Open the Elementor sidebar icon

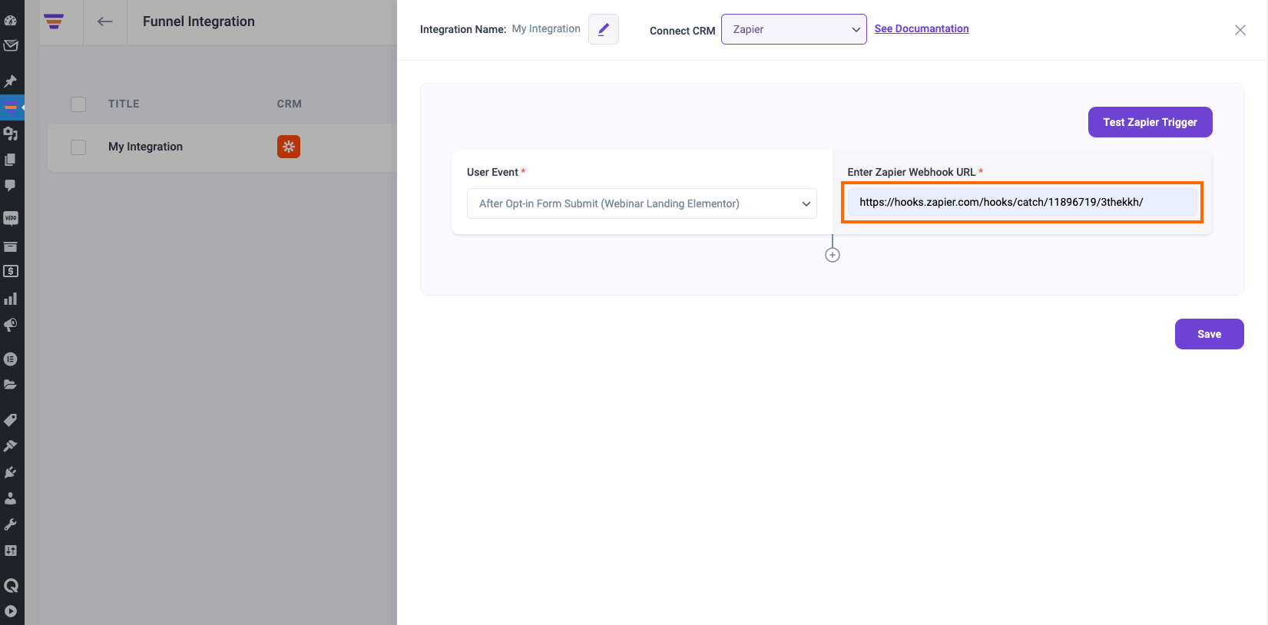pyautogui.click(x=11, y=359)
